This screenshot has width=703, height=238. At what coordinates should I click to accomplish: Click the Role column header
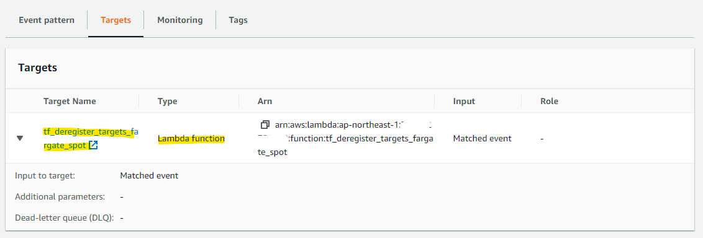(549, 101)
